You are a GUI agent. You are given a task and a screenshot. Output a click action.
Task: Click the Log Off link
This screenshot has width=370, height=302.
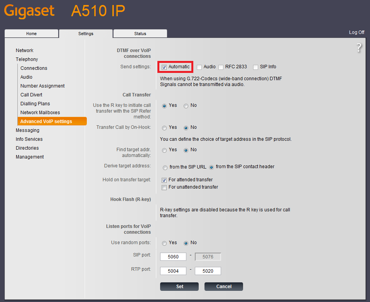pos(356,32)
